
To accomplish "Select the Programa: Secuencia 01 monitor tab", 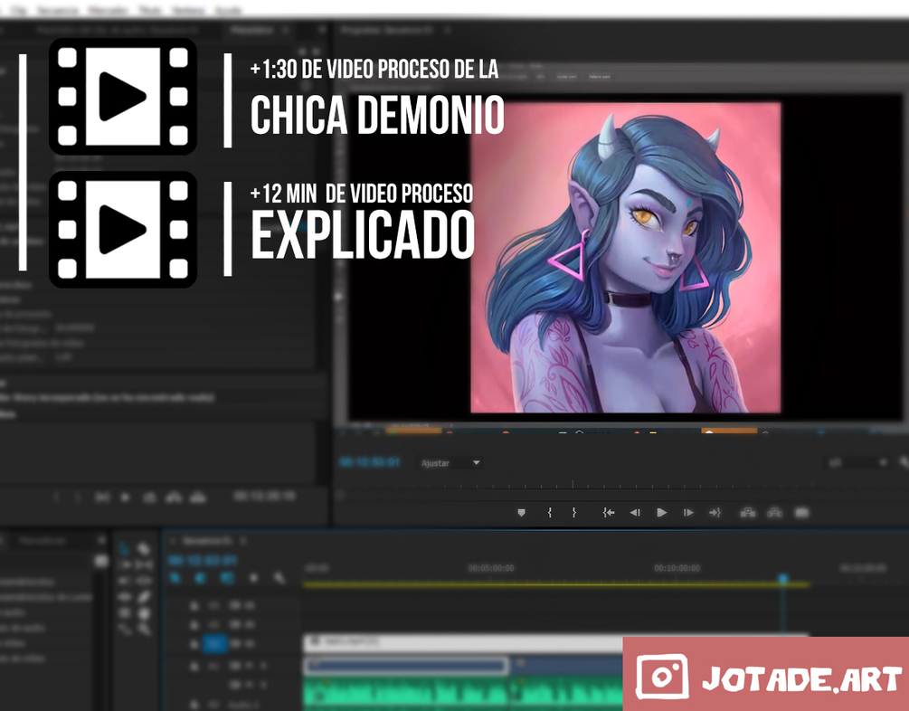I will [x=387, y=30].
